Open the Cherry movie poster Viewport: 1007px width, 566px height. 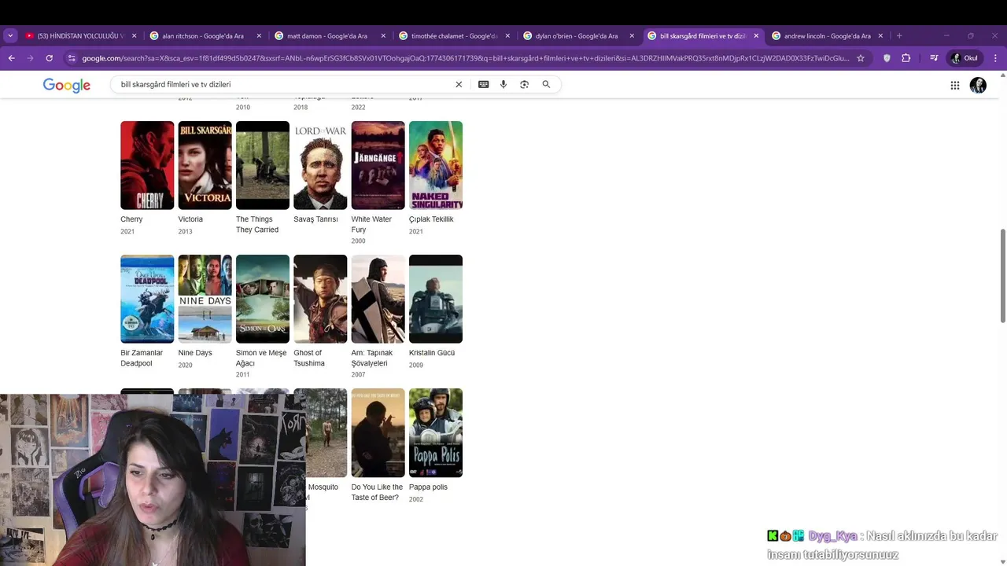point(147,165)
